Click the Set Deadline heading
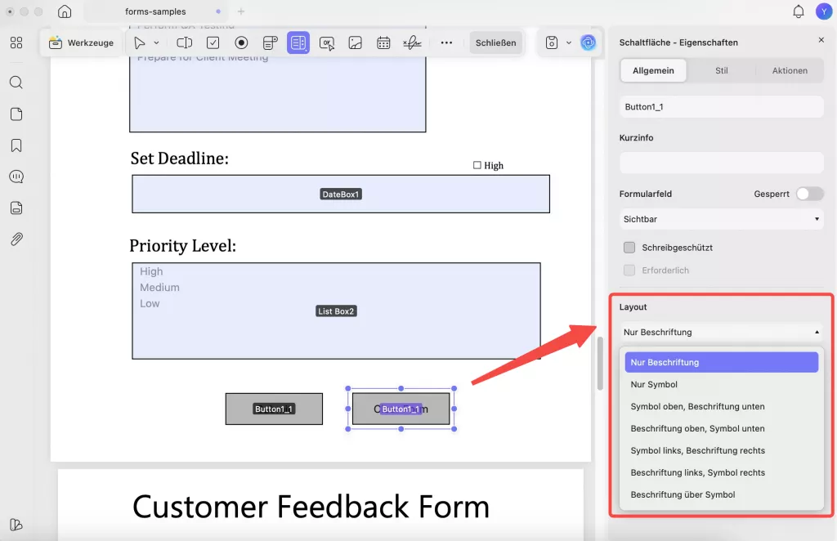The height and width of the screenshot is (541, 837). coord(179,159)
